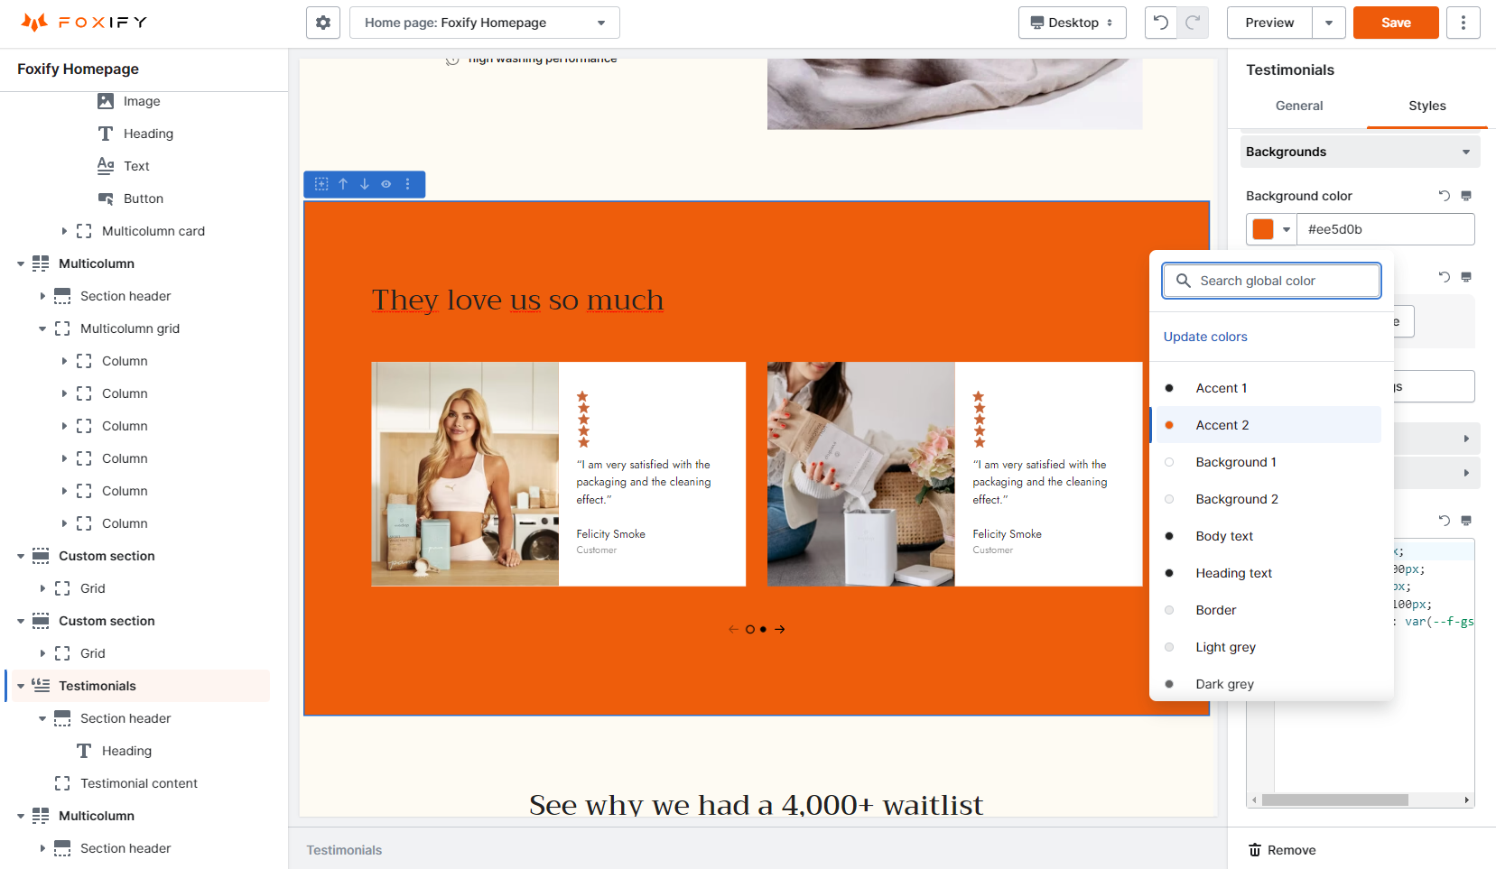1496x869 pixels.
Task: Click device icon next to Background color
Action: click(1466, 196)
